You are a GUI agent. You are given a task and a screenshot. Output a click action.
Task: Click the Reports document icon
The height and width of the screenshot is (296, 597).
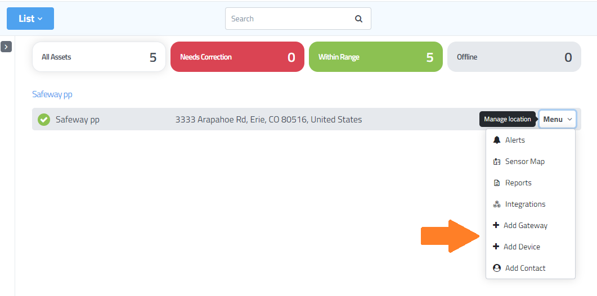point(497,183)
